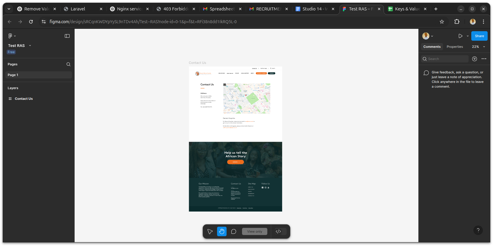The image size is (493, 246).
Task: Open the Help question mark button
Action: pyautogui.click(x=478, y=230)
